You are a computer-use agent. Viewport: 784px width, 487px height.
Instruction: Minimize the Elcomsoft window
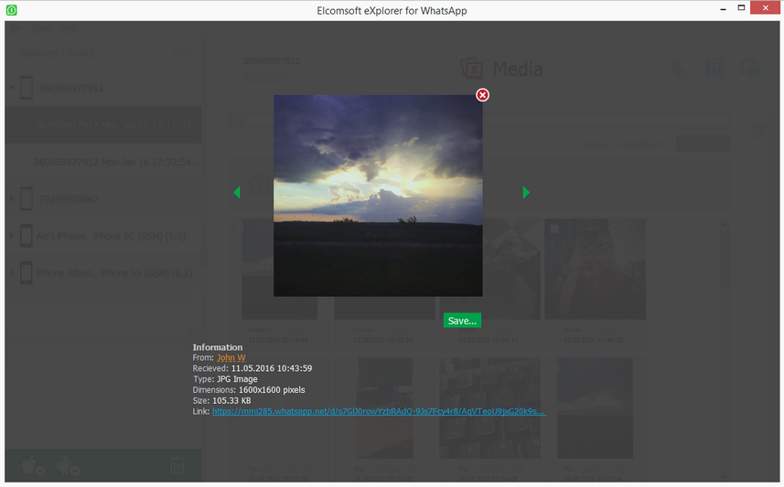coord(723,9)
